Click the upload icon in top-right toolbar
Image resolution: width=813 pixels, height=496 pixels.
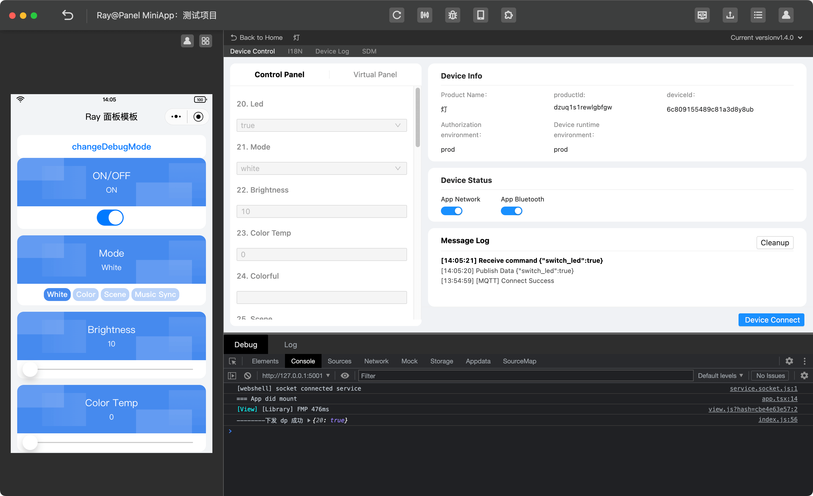click(x=730, y=15)
